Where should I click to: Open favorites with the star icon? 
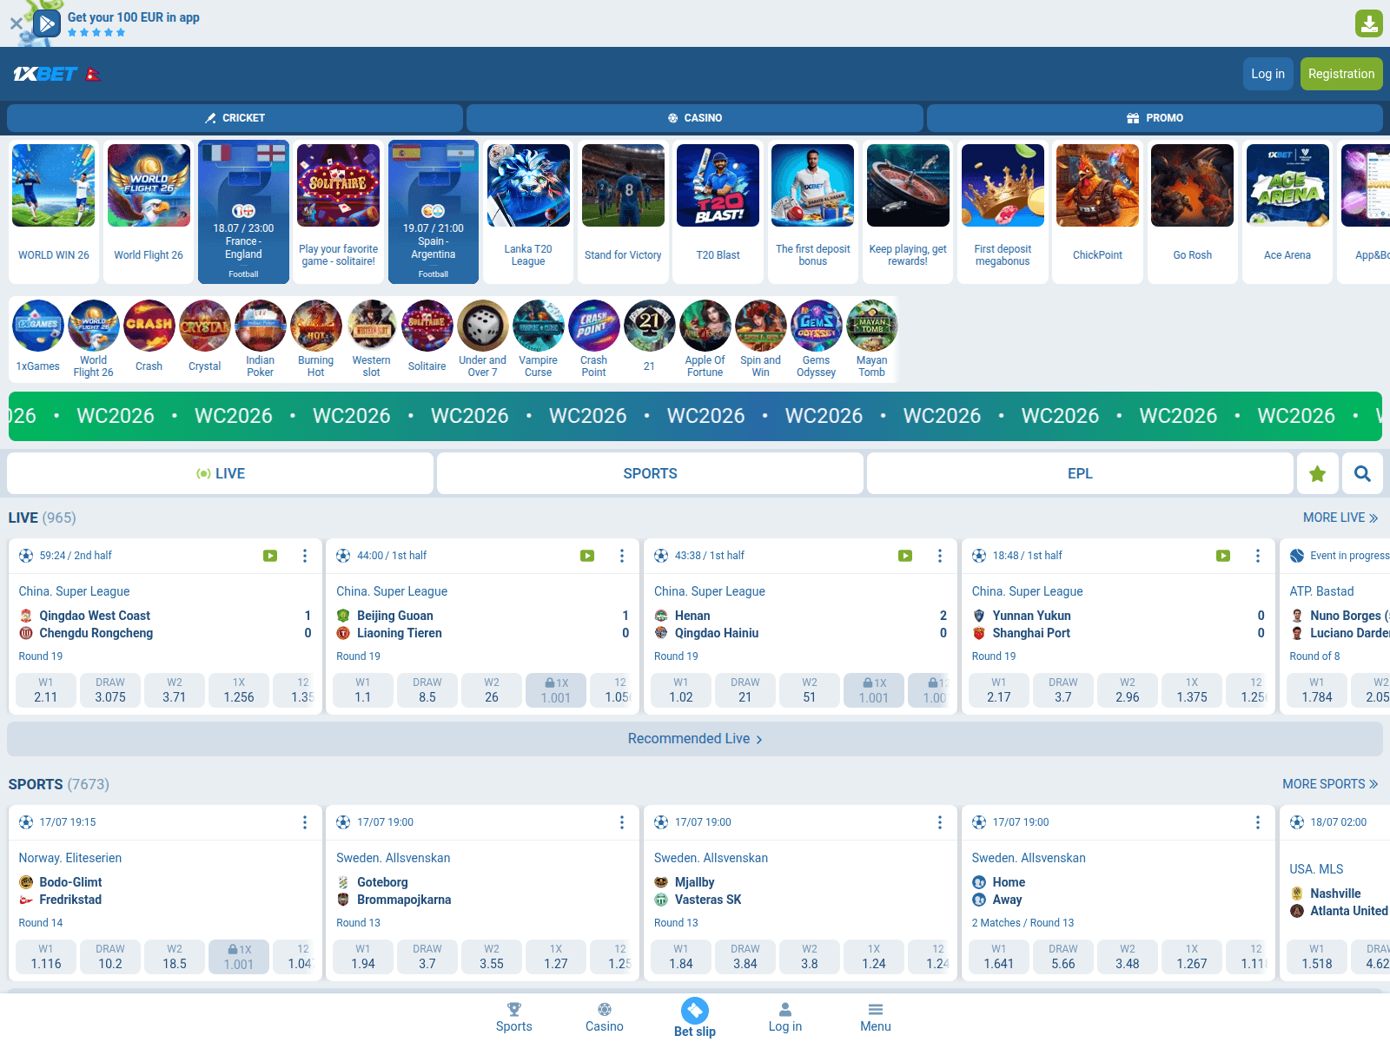pos(1318,473)
